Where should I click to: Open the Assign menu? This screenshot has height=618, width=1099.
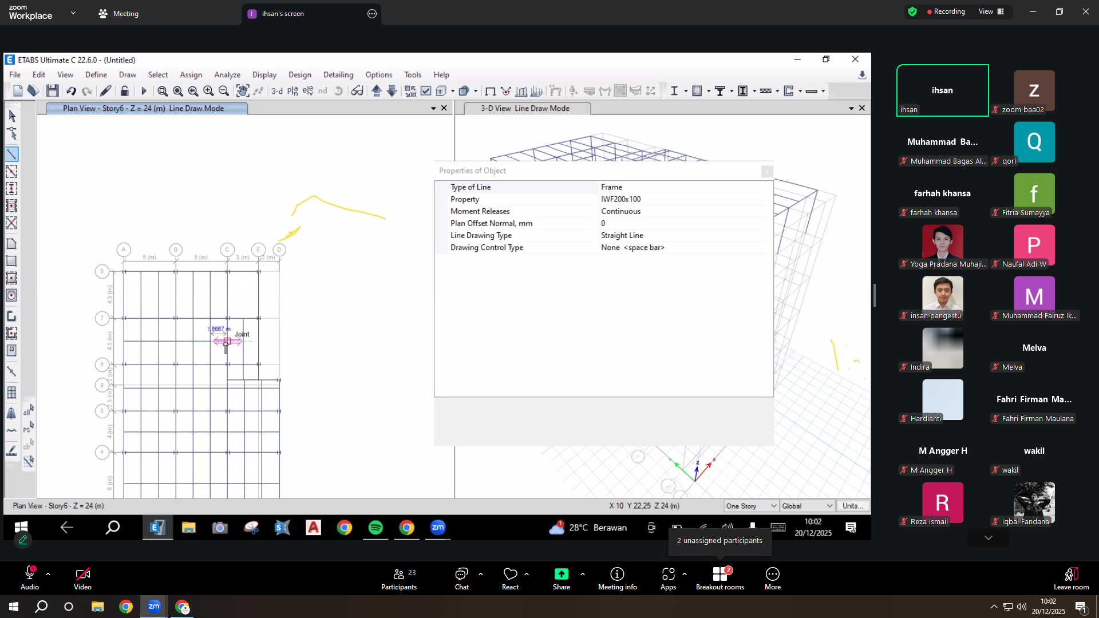tap(191, 74)
